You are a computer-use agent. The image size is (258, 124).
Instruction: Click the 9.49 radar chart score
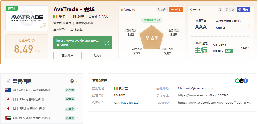[152, 38]
